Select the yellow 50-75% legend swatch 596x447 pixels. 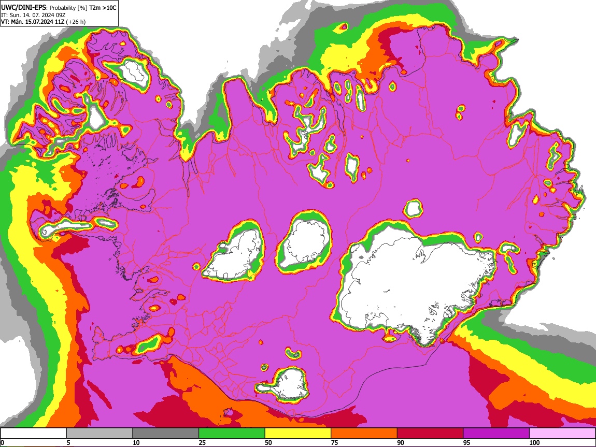click(x=298, y=434)
